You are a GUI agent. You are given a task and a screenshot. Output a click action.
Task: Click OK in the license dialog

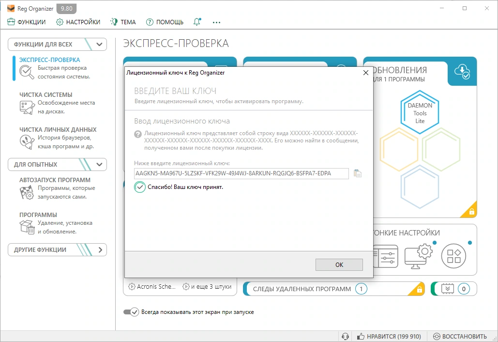[x=339, y=265]
